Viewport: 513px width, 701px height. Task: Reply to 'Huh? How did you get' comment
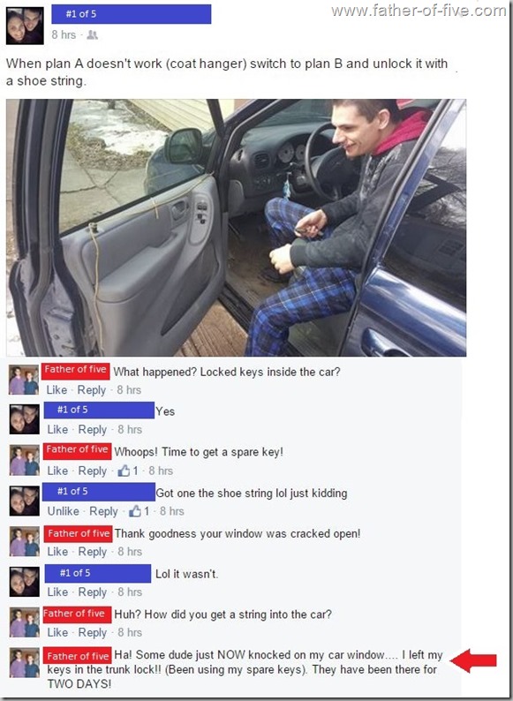(x=93, y=633)
